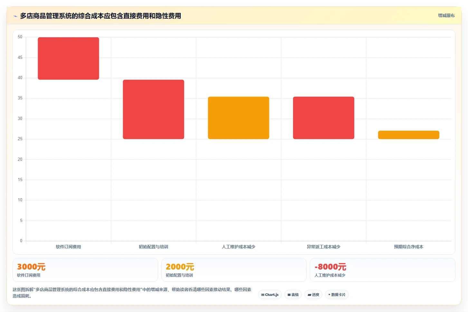
Task: Click the -8000元 value text
Action: point(330,267)
